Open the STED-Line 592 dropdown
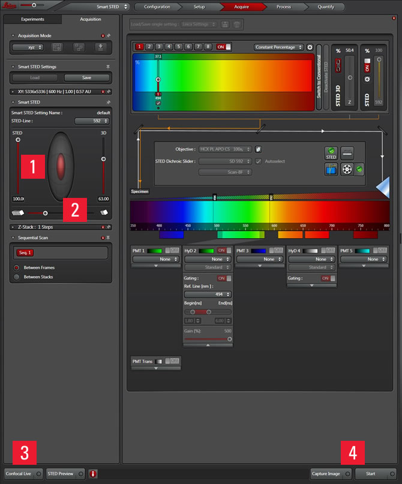The image size is (402, 484). click(91, 121)
